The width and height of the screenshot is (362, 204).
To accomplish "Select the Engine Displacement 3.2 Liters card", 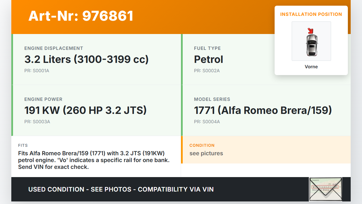I will [x=96, y=59].
